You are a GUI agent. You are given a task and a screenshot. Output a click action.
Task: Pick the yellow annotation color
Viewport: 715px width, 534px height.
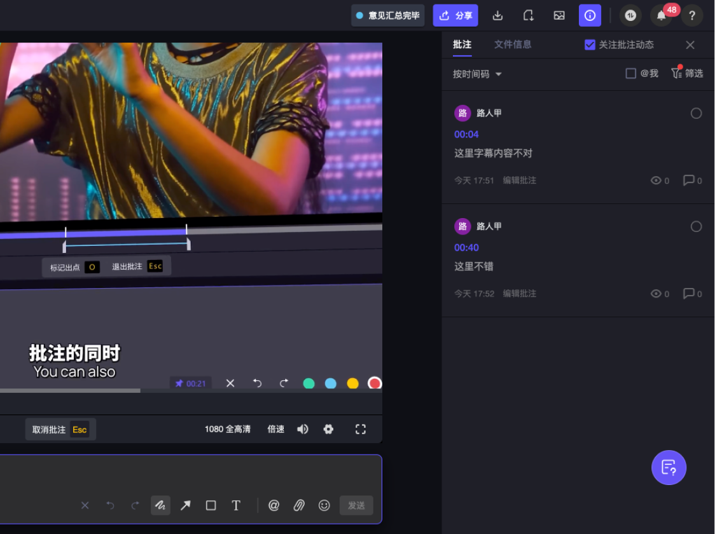click(x=352, y=383)
